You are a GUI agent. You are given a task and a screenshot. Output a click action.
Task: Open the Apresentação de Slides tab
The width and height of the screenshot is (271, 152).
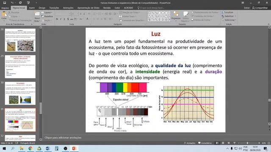pos(88,8)
